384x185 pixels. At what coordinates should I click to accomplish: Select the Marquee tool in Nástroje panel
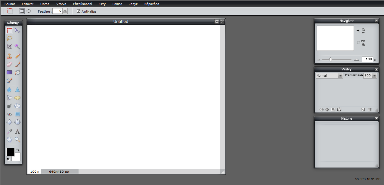coord(10,30)
